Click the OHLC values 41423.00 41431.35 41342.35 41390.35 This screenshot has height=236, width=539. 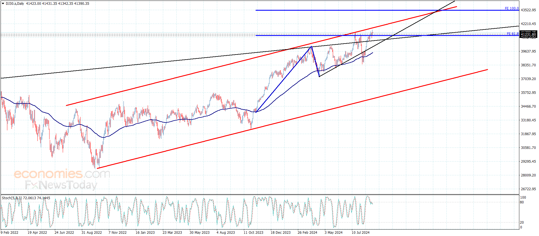coord(58,4)
